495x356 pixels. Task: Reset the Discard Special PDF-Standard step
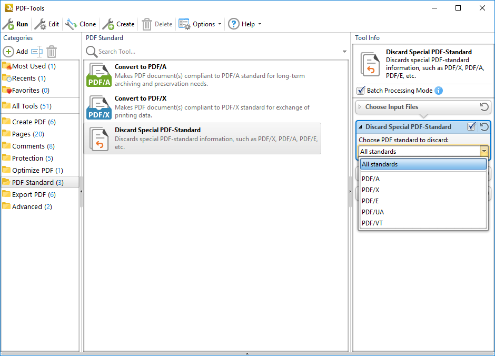click(484, 127)
